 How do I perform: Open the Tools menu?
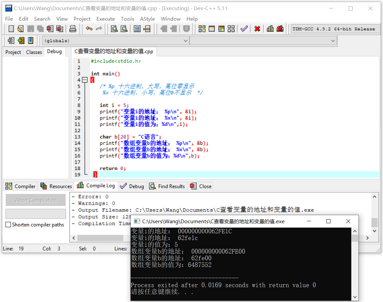click(x=127, y=19)
